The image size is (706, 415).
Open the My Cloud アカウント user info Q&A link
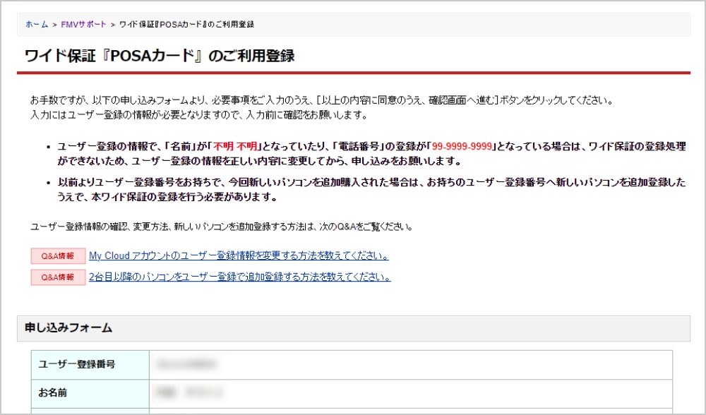tap(238, 255)
